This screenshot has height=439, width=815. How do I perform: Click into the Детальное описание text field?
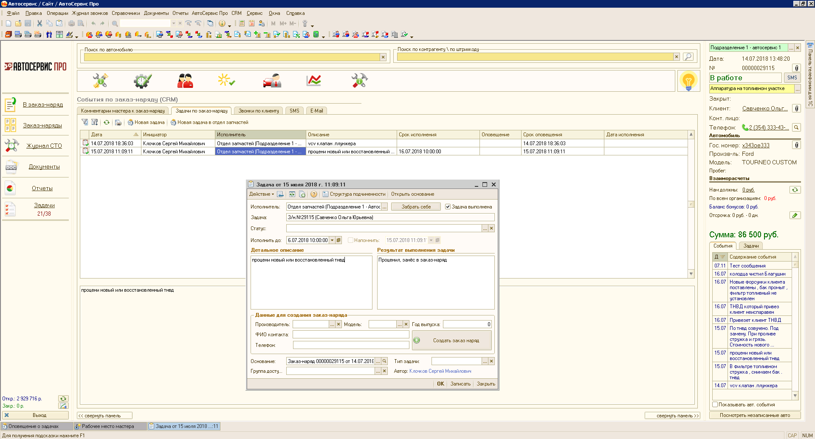(x=311, y=282)
